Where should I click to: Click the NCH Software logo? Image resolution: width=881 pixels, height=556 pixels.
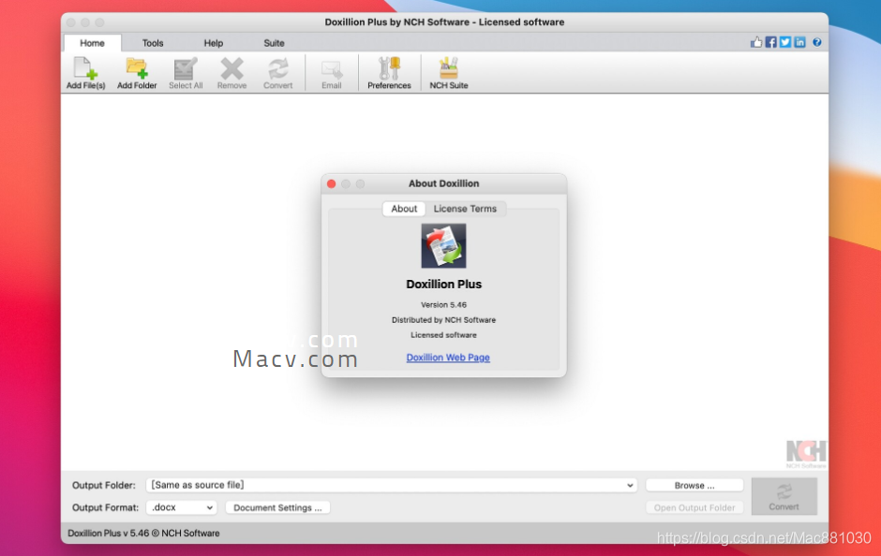(x=806, y=454)
